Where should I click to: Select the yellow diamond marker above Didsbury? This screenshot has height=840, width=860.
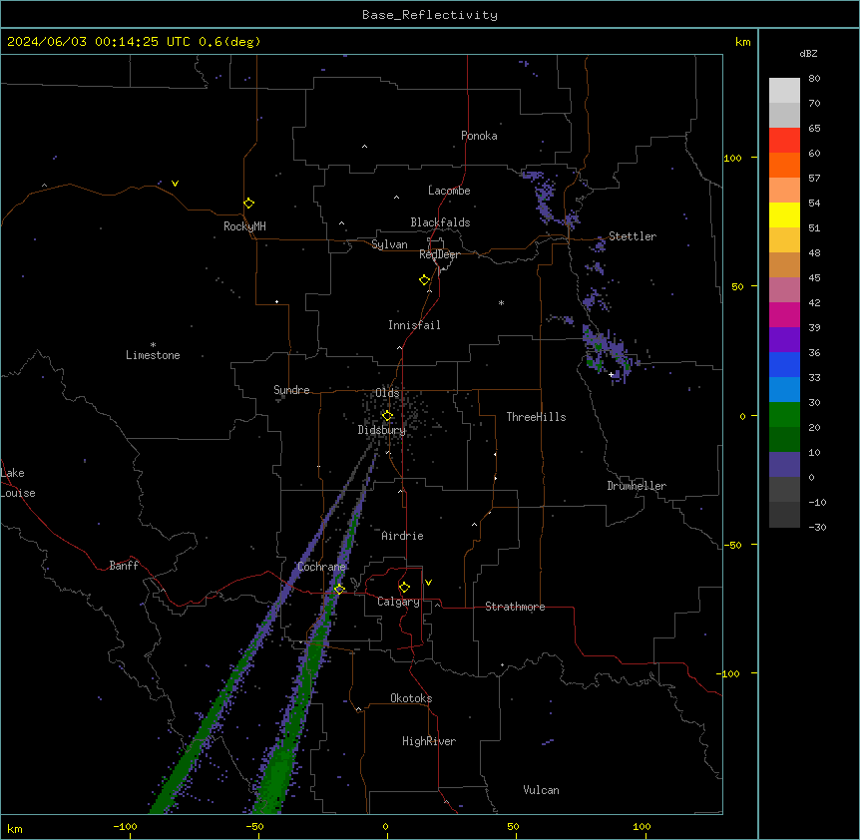(x=387, y=415)
